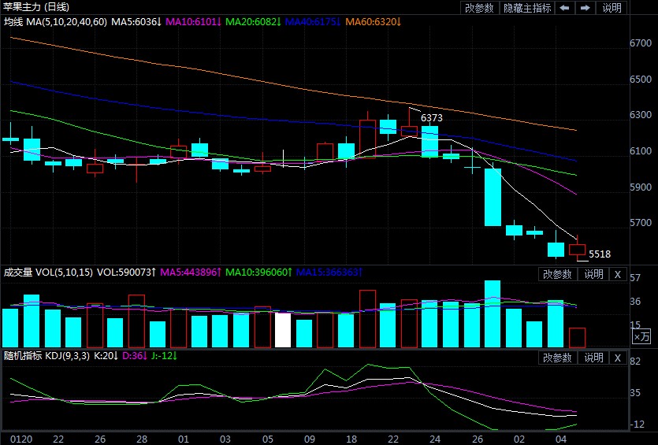Open 说明 for the main chart
The height and width of the screenshot is (445, 658).
[612, 8]
